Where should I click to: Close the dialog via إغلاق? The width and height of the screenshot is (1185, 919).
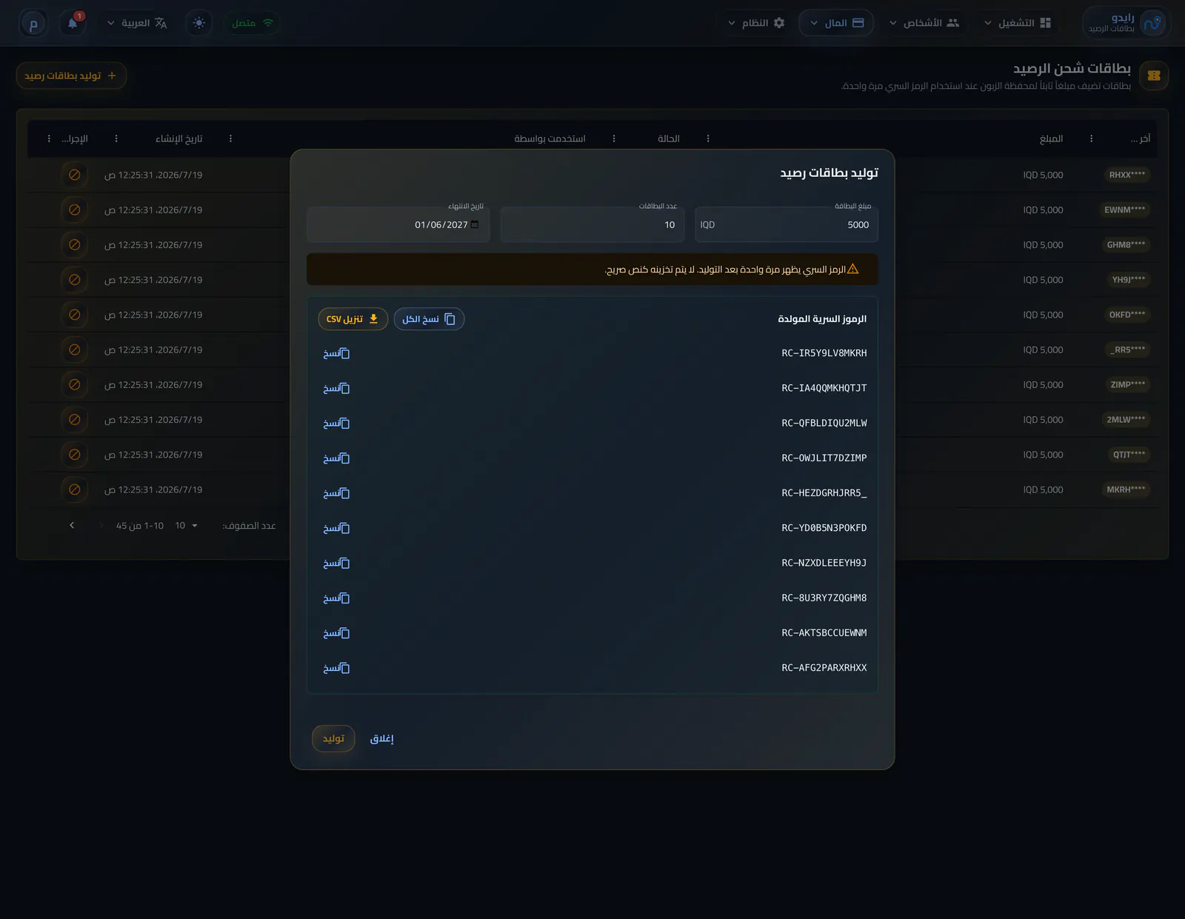pos(382,738)
